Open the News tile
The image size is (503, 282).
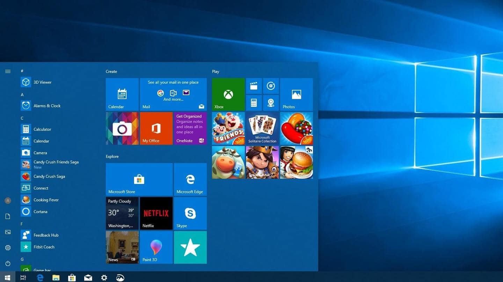click(122, 247)
